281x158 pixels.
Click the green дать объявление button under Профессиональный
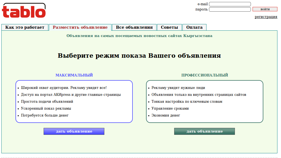204,131
